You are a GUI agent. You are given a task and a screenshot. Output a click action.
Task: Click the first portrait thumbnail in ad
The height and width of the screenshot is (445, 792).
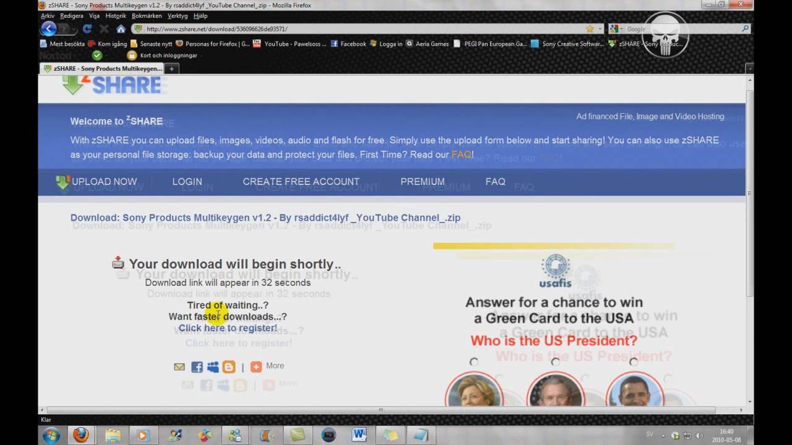474,389
